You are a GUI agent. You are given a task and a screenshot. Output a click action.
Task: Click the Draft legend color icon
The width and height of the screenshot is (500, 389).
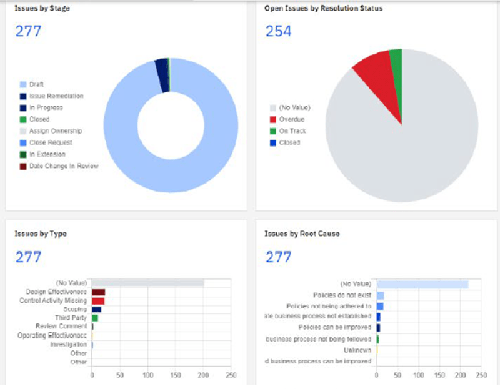click(21, 84)
